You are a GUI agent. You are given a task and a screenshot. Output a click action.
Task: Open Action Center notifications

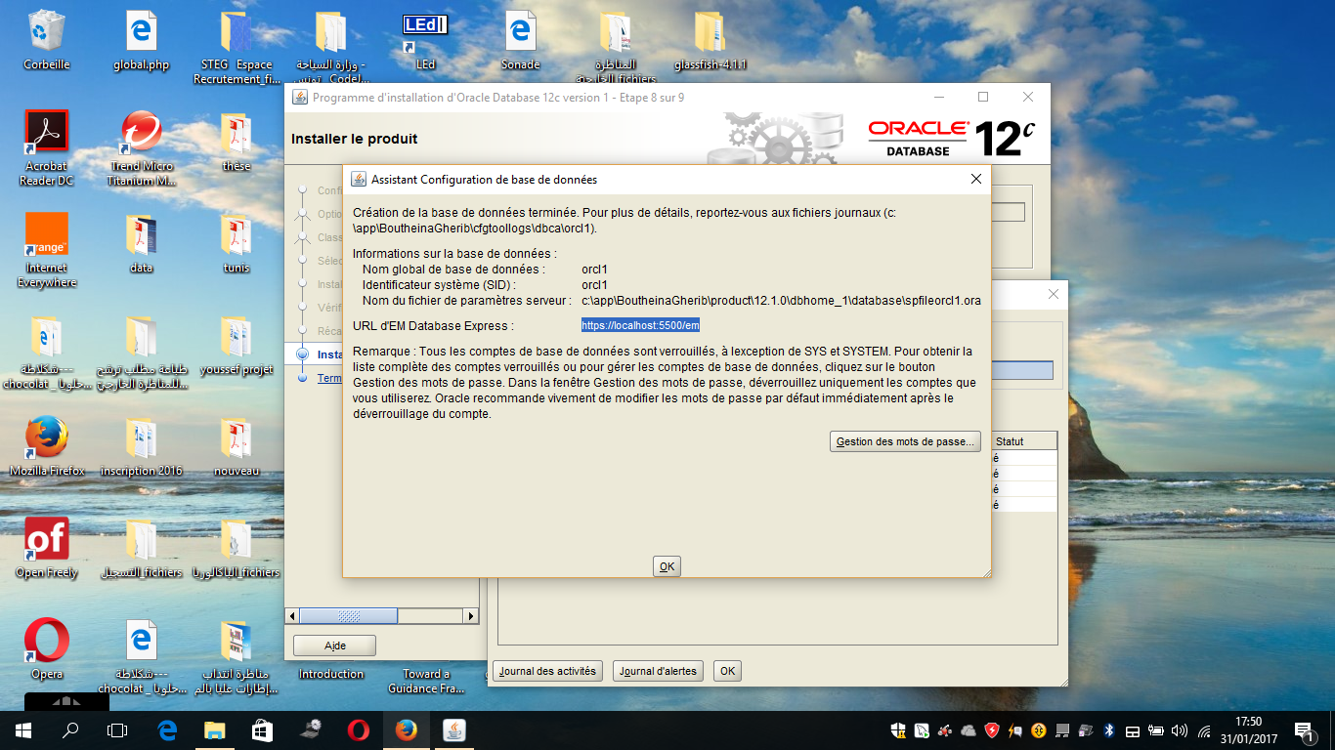(1305, 730)
